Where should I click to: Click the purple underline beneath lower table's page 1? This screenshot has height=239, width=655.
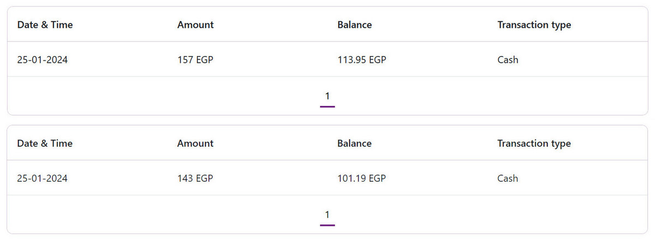(x=327, y=224)
